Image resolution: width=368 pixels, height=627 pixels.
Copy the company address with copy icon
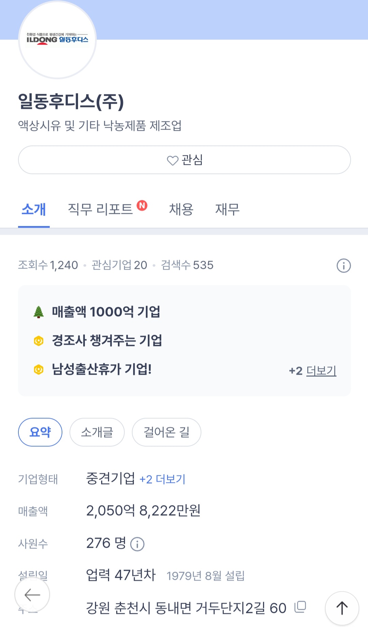(x=300, y=607)
